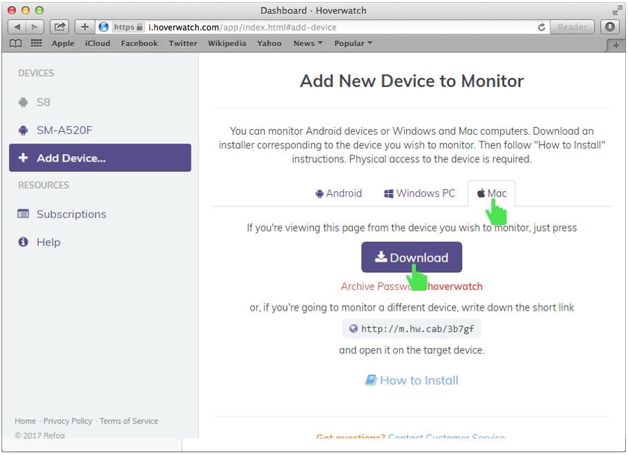Viewport: 628px width, 455px height.
Task: Expand the Popular bookmarks dropdown
Action: (353, 43)
